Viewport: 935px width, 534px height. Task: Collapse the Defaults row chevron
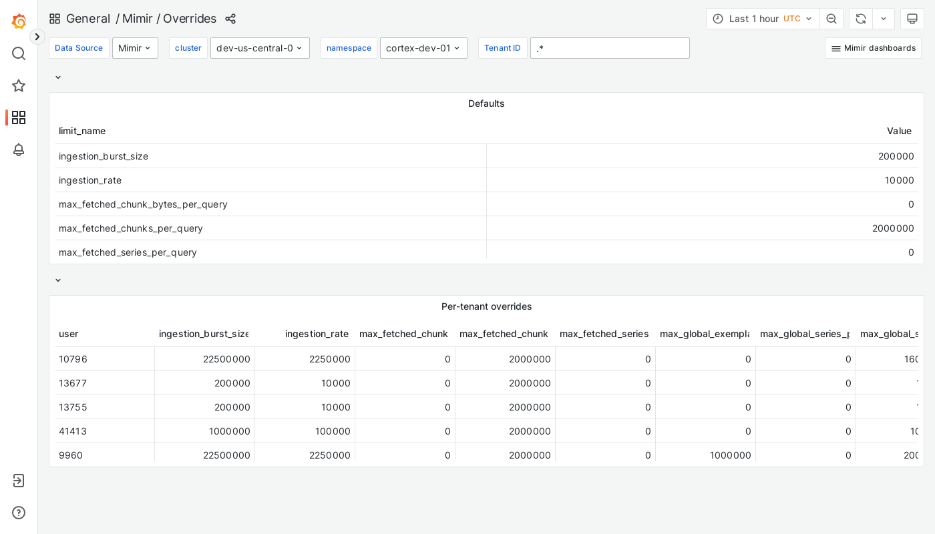(x=58, y=77)
